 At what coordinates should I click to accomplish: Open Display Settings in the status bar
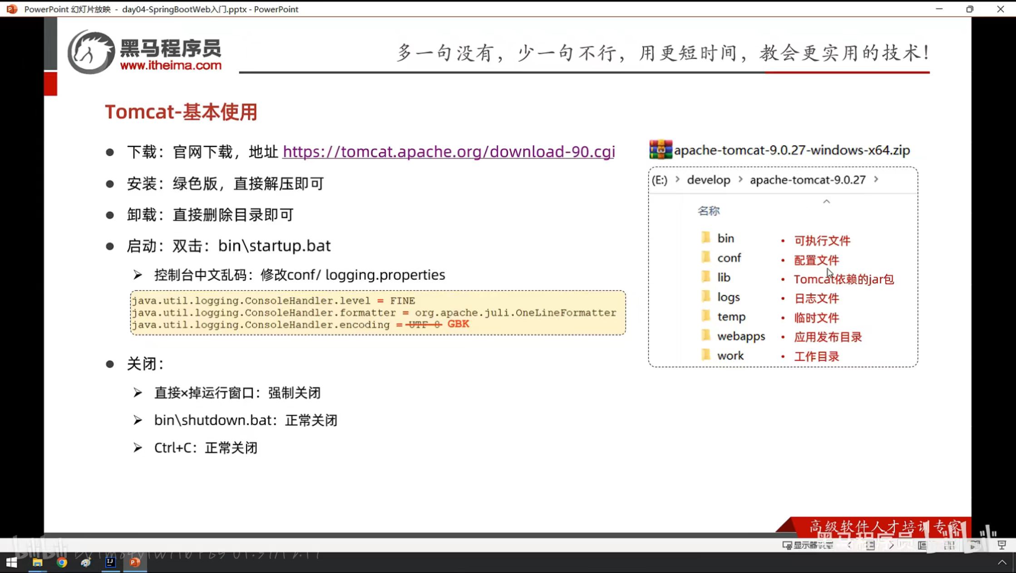point(808,545)
